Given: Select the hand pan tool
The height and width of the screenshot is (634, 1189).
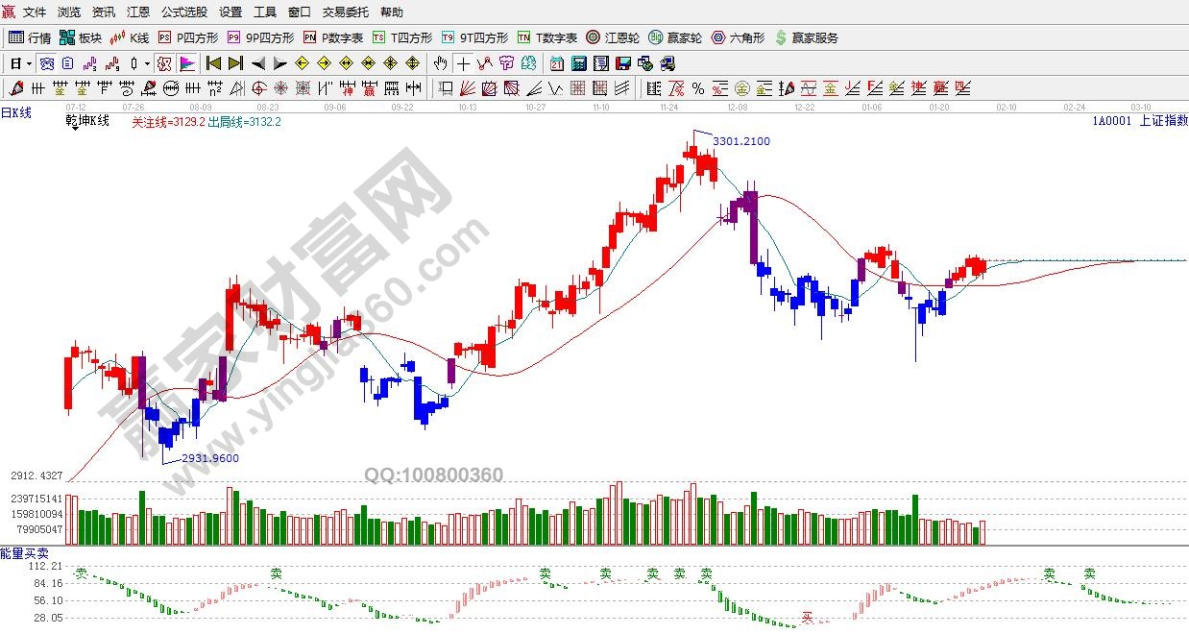Looking at the screenshot, I should [x=440, y=64].
